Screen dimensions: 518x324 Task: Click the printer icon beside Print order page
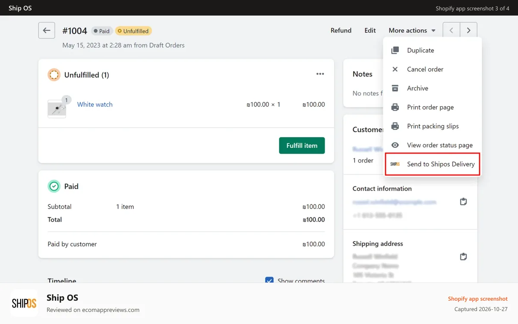(x=395, y=107)
